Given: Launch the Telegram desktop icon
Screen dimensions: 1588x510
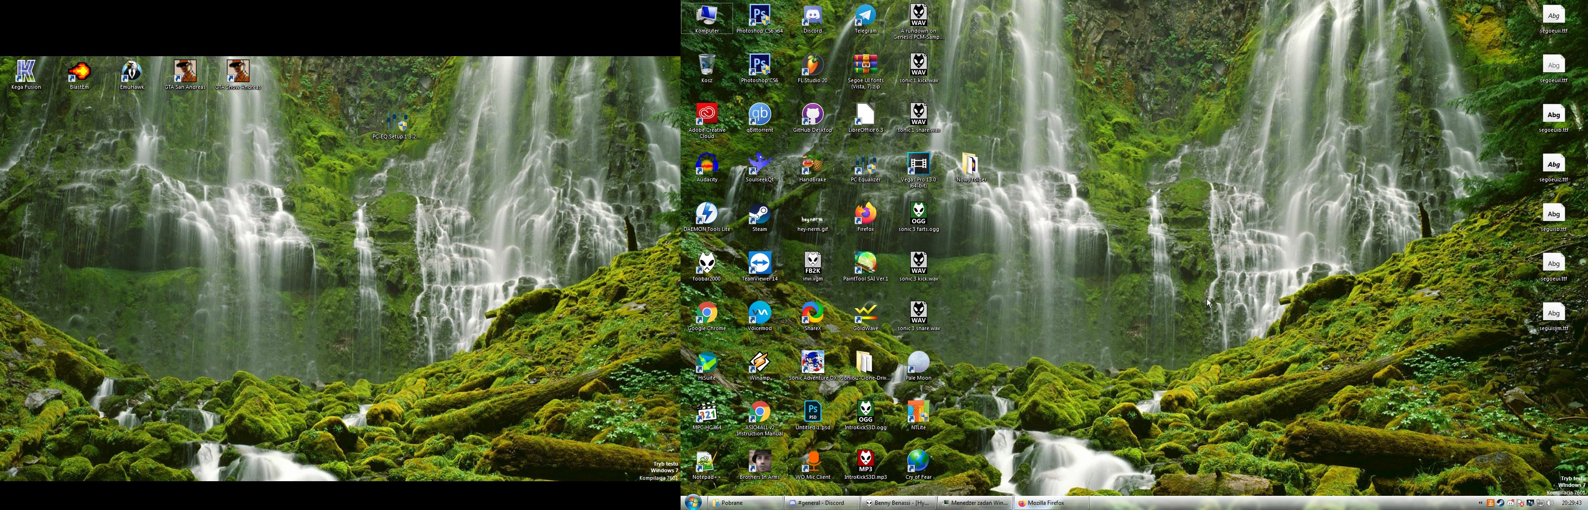Looking at the screenshot, I should [x=865, y=18].
